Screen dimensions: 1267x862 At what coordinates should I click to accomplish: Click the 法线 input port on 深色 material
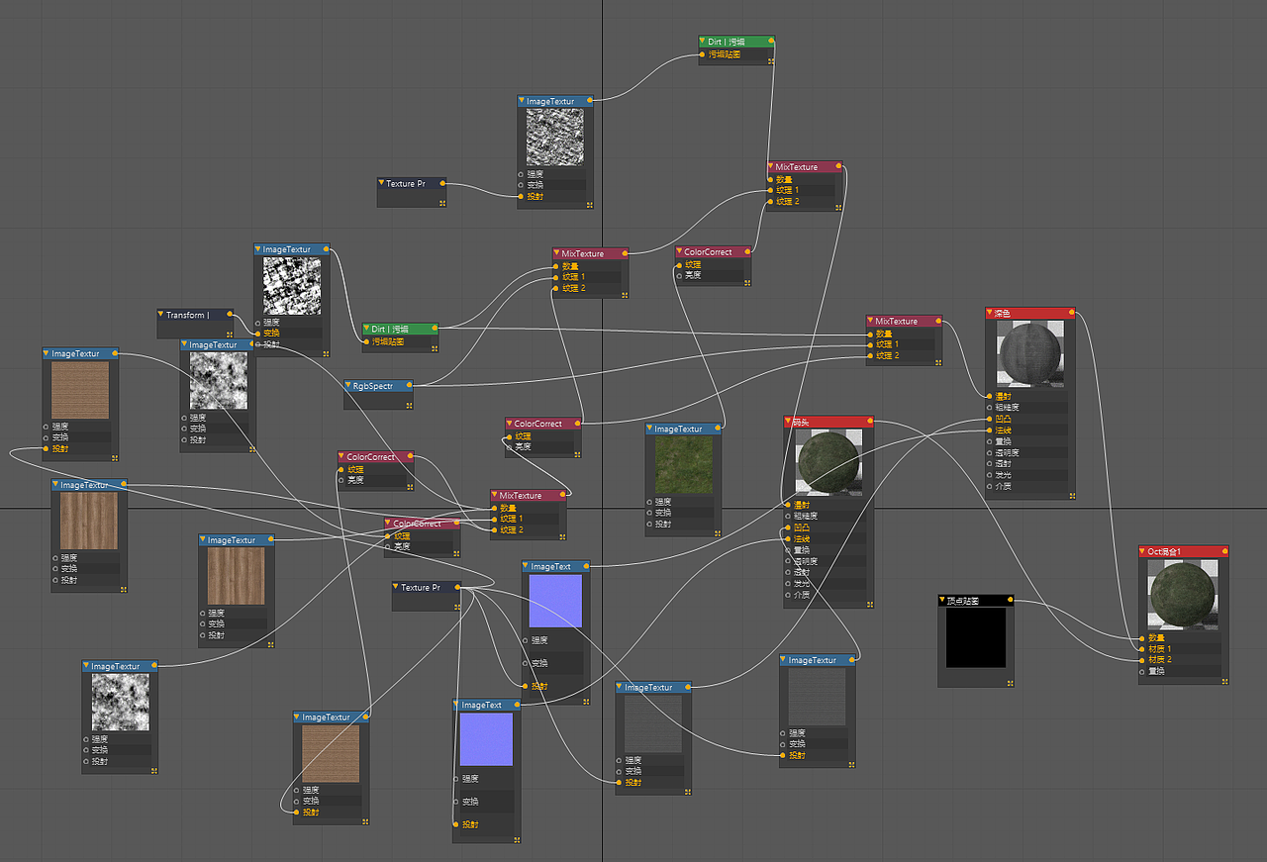[x=988, y=430]
